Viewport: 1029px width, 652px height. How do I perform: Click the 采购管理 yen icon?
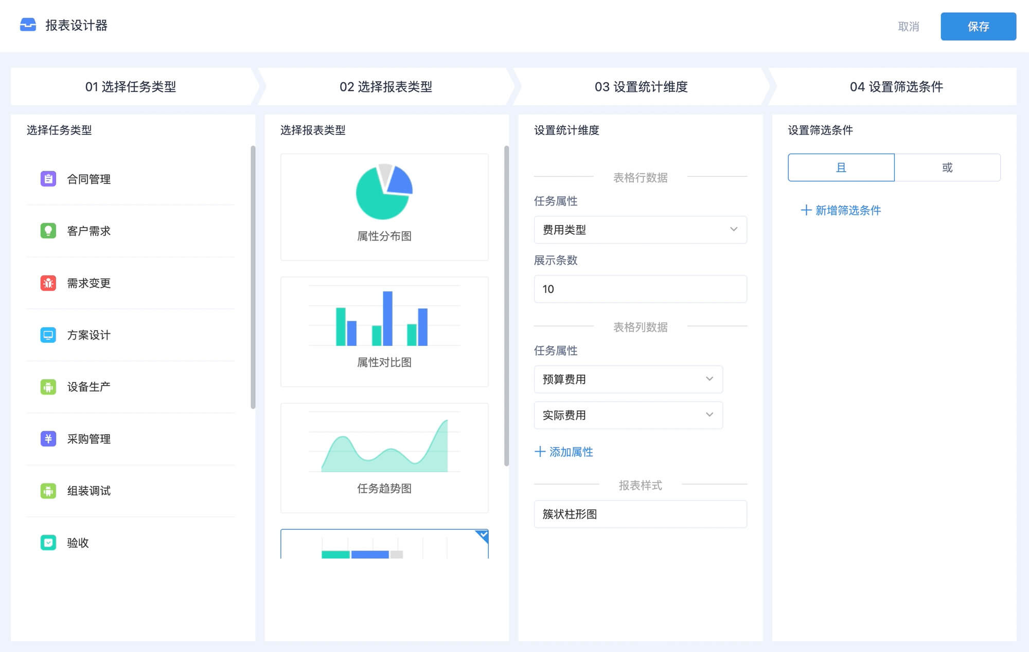[48, 439]
